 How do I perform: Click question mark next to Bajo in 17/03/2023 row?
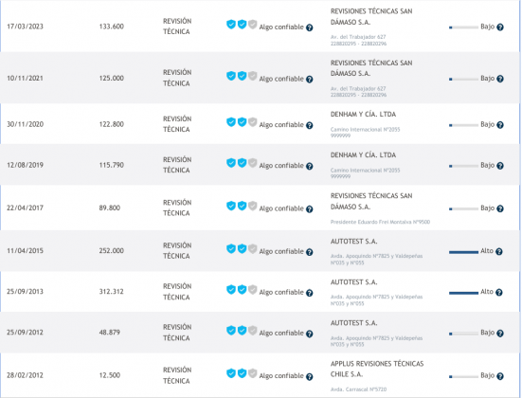tap(500, 27)
